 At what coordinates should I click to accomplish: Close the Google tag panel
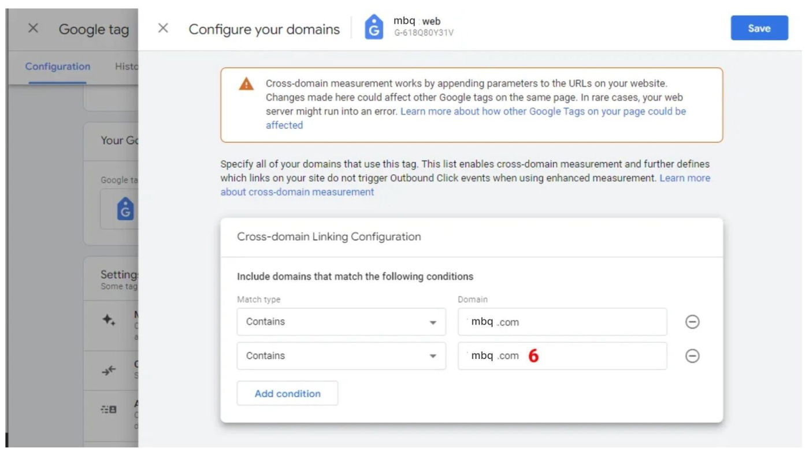point(34,28)
